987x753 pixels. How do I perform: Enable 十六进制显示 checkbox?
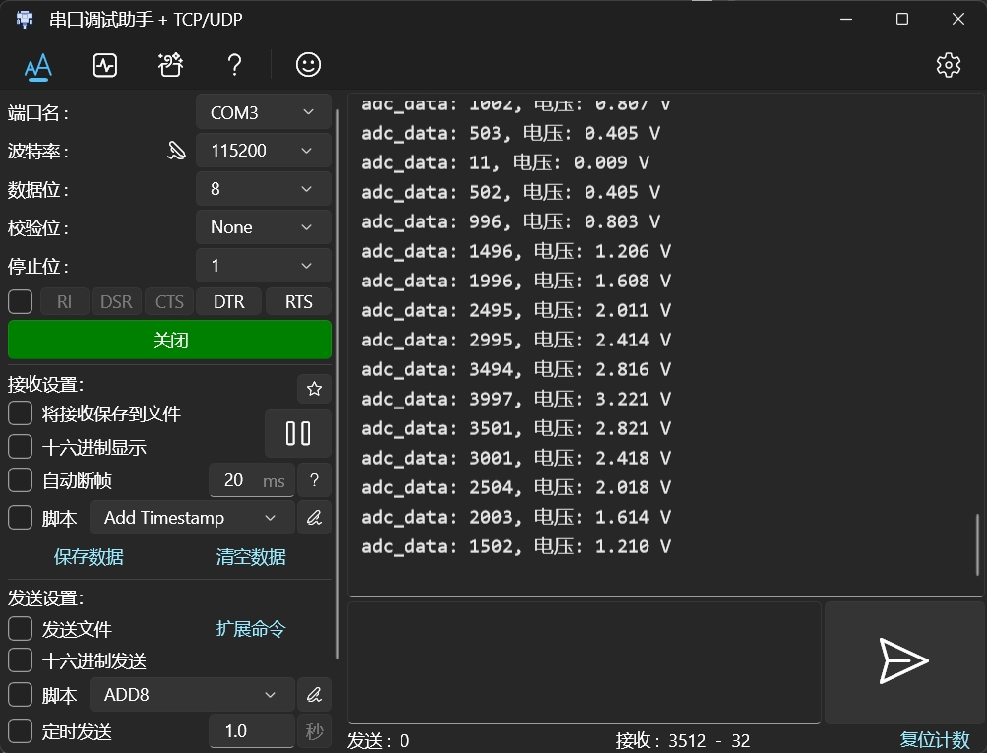click(20, 447)
